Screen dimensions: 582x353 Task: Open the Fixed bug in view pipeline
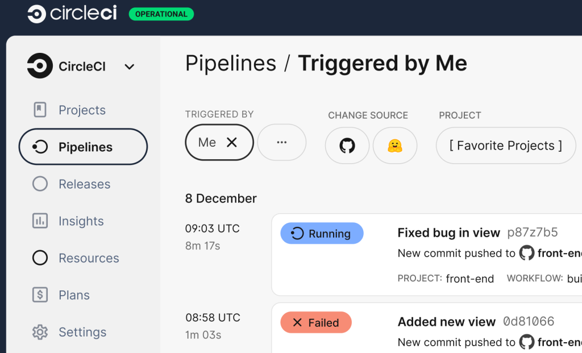tap(448, 232)
